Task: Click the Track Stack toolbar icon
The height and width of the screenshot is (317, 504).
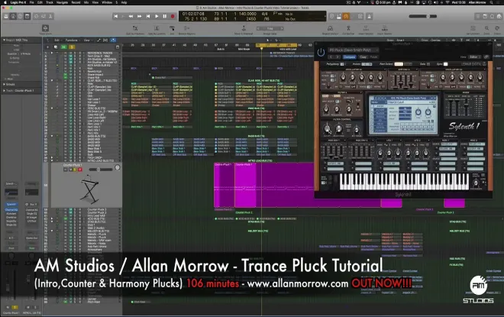Action: click(x=45, y=28)
